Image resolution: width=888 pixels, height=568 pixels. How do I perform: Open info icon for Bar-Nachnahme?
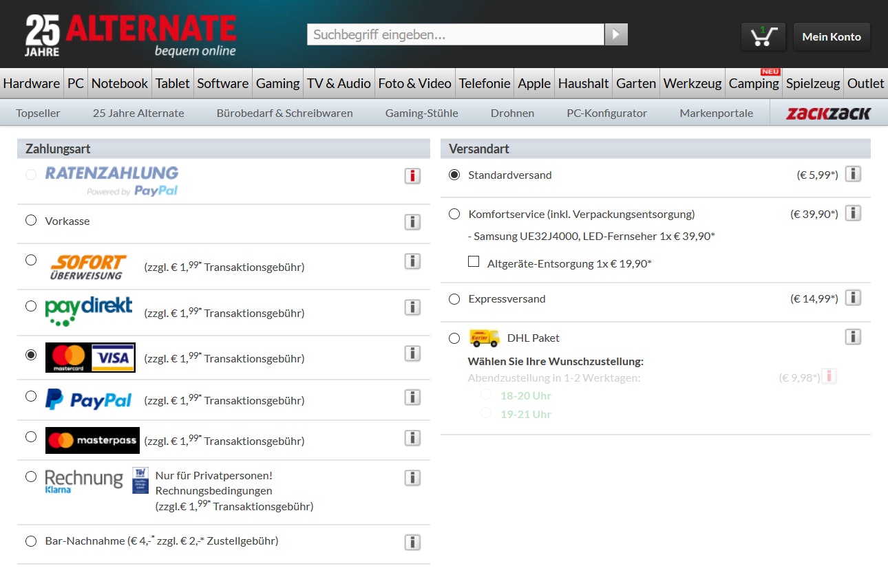[x=412, y=542]
